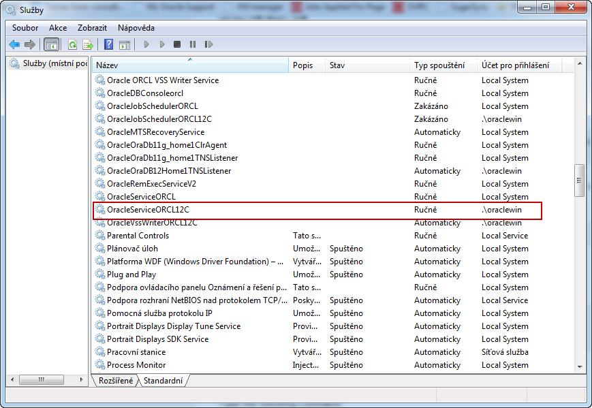Select the OracleVssWriterORCL12C service
592x408 pixels.
[152, 223]
